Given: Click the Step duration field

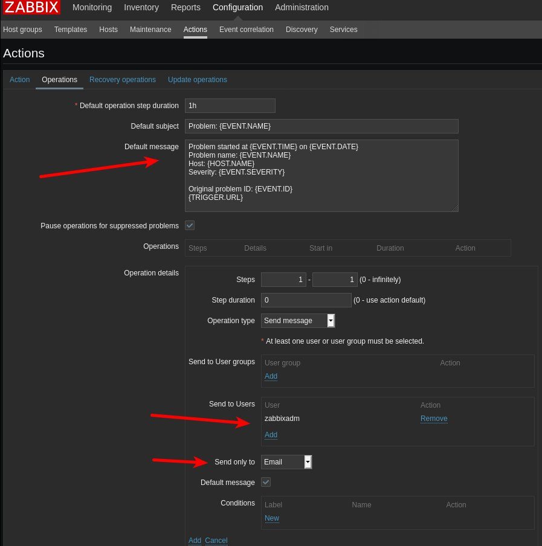Looking at the screenshot, I should (x=306, y=300).
